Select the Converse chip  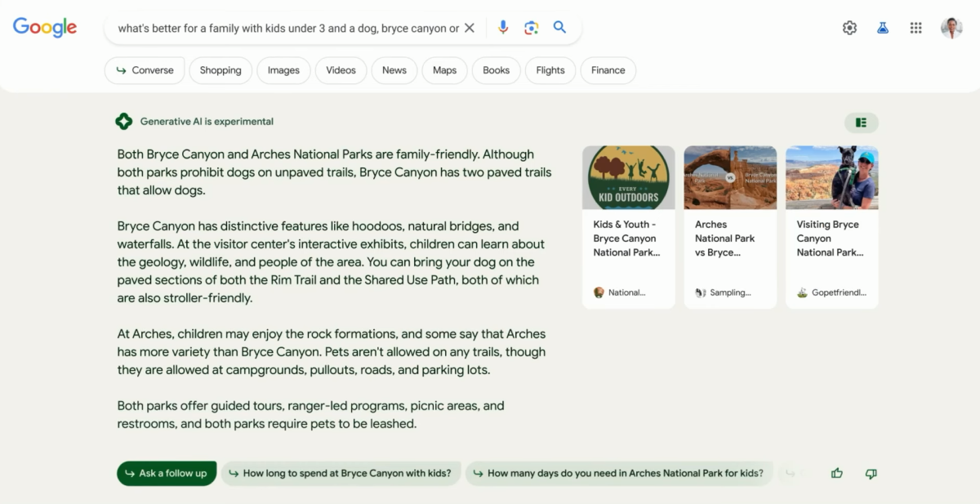click(x=145, y=70)
